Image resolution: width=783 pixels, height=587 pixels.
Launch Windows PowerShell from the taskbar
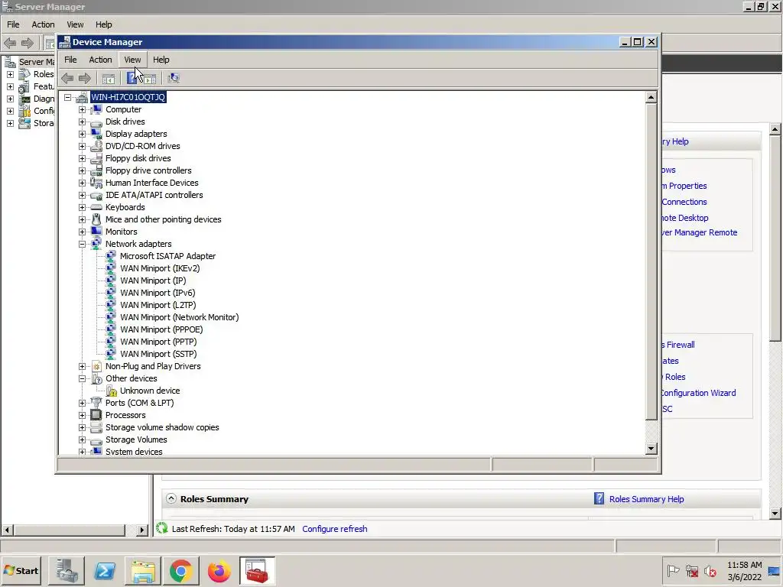coord(105,570)
